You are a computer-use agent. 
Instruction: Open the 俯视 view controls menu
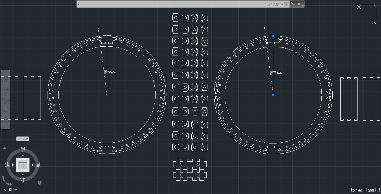coord(370,190)
